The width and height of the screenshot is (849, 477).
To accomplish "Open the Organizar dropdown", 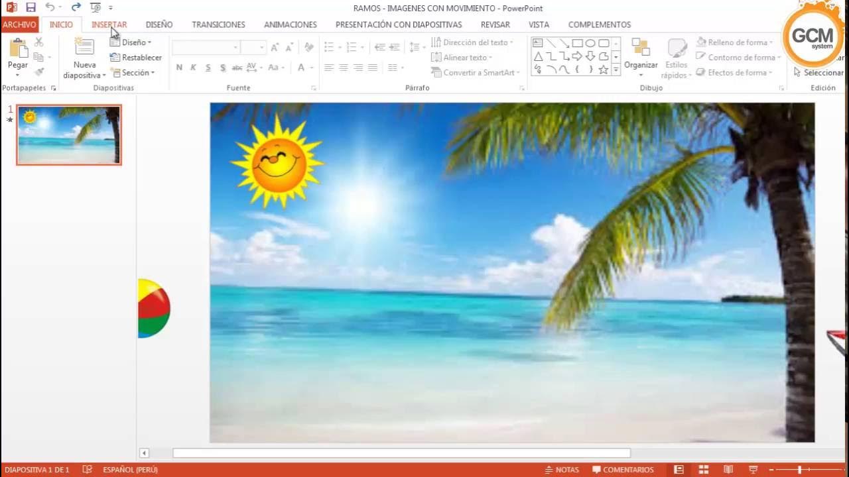I will 641,58.
